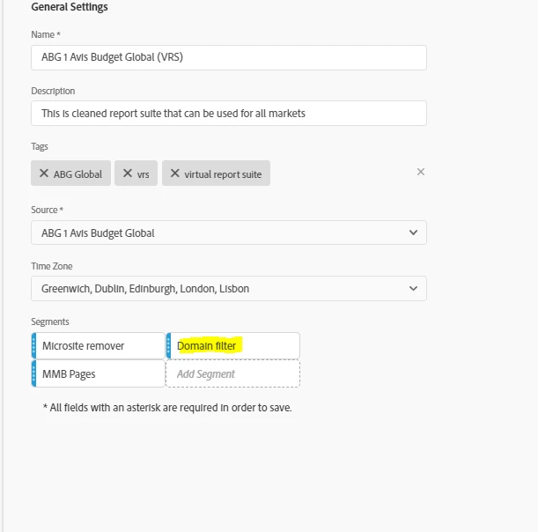
Task: Click the Description input field
Action: (x=229, y=114)
